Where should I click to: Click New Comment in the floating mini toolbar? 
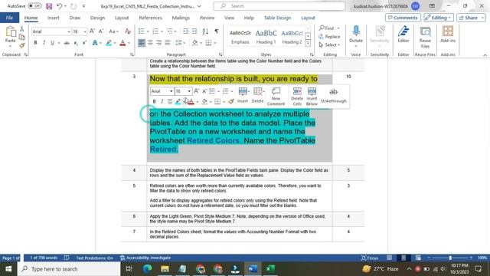pos(276,96)
